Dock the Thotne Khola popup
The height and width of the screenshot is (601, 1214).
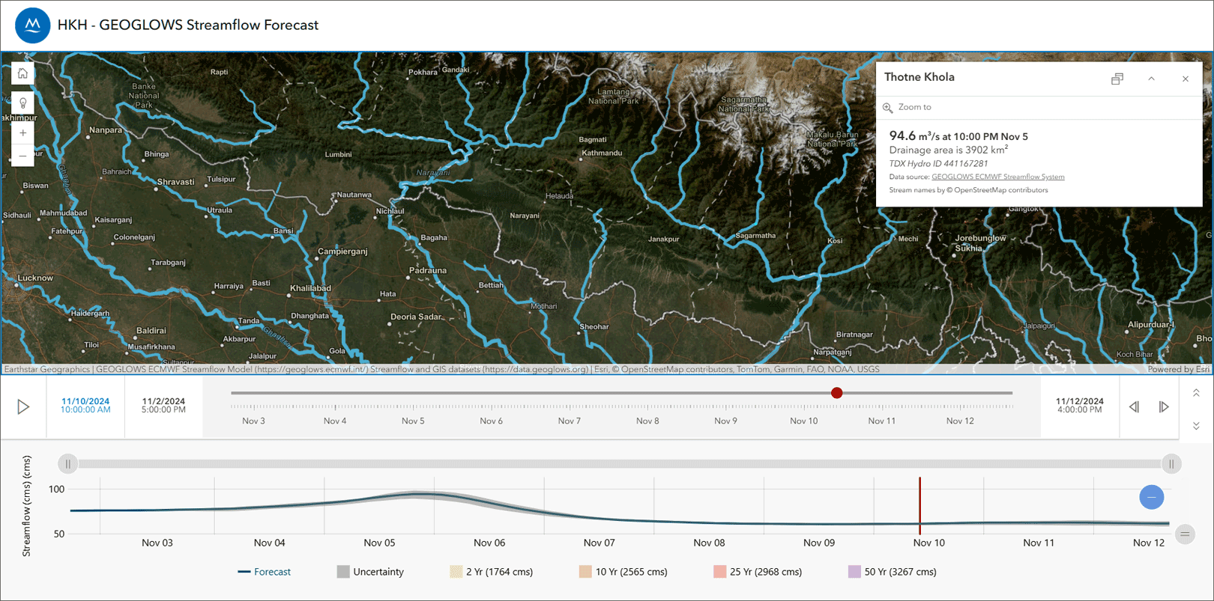point(1117,79)
